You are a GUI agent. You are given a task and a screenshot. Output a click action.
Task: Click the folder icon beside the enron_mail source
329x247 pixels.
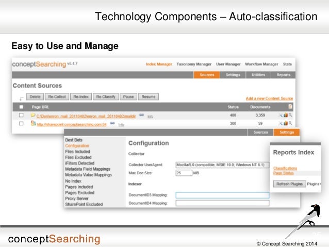pyautogui.click(x=33, y=115)
